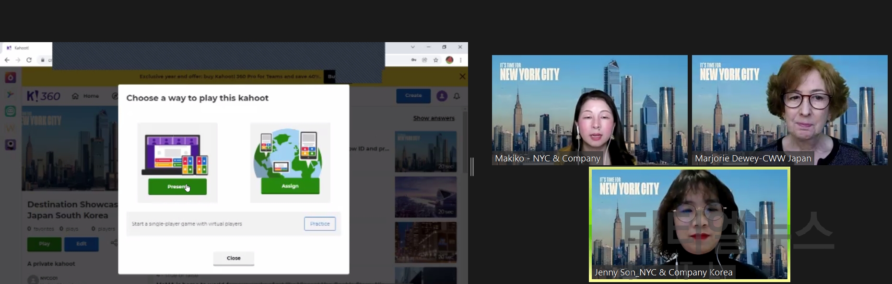The width and height of the screenshot is (892, 284).
Task: Click the green chat-face sidebar icon
Action: (x=11, y=111)
